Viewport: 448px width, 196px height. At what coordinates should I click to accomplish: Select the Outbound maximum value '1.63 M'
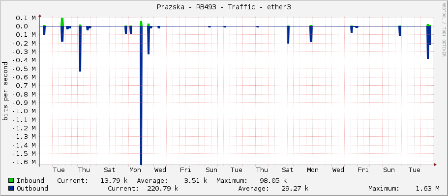(x=427, y=188)
